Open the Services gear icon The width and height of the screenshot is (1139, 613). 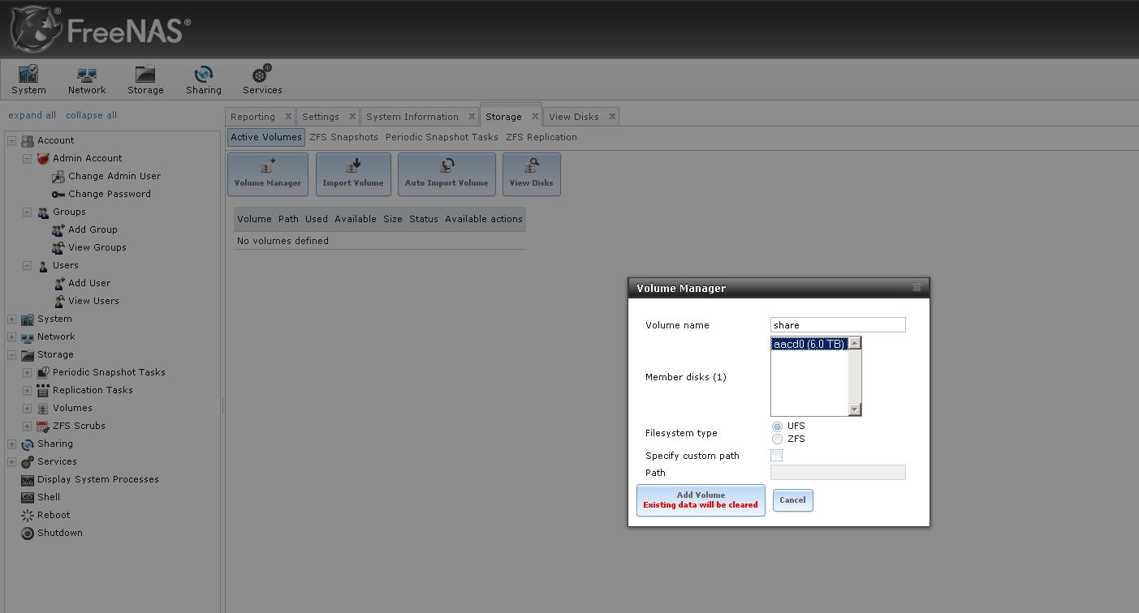point(261,75)
